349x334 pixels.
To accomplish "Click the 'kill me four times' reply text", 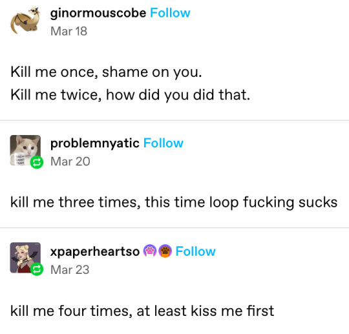I will [142, 311].
